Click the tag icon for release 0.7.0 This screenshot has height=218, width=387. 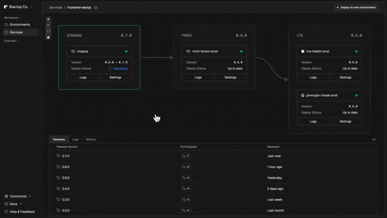click(58, 156)
